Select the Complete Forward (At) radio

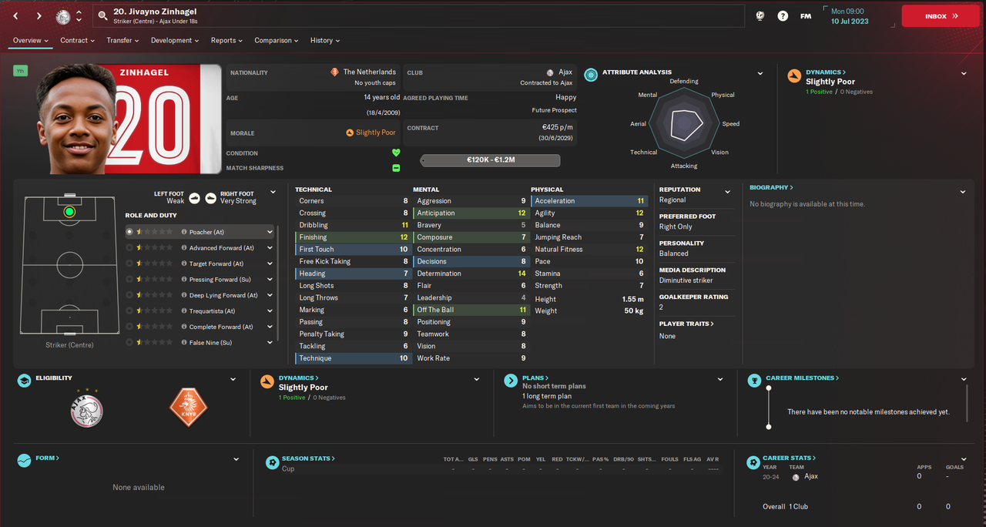129,327
